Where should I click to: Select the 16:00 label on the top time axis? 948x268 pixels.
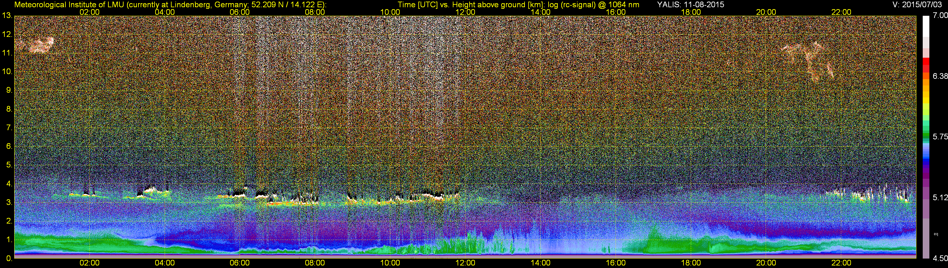pyautogui.click(x=616, y=12)
